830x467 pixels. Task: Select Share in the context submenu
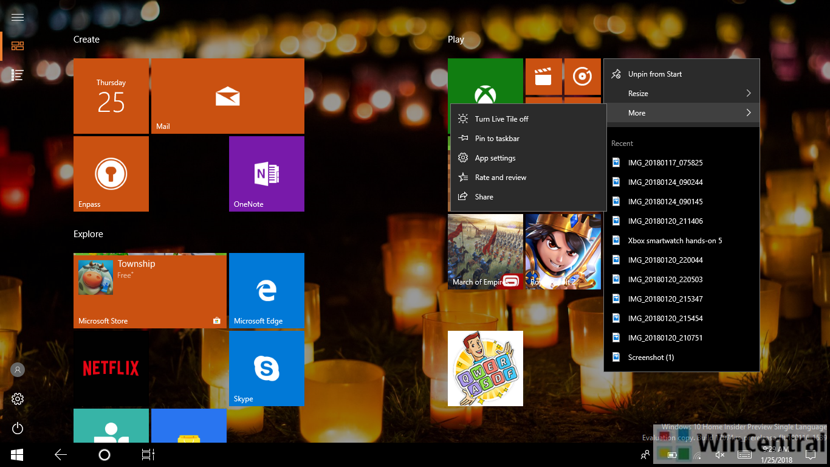tap(529, 197)
